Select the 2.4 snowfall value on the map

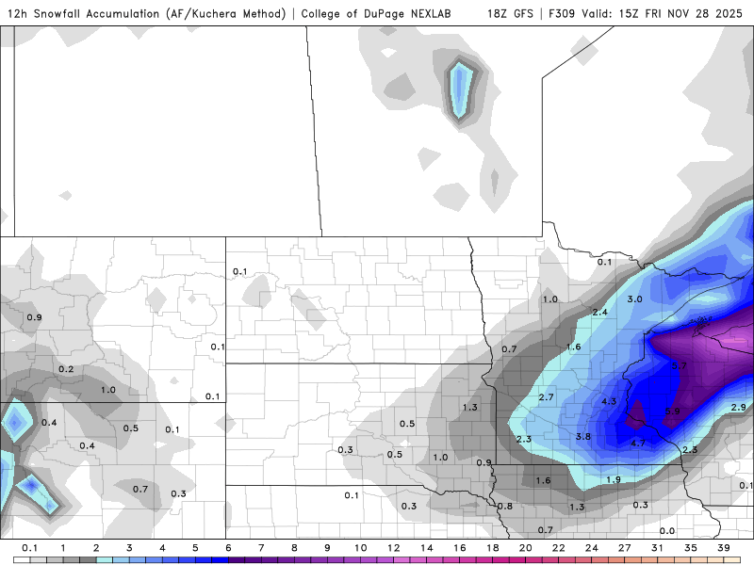coord(599,312)
